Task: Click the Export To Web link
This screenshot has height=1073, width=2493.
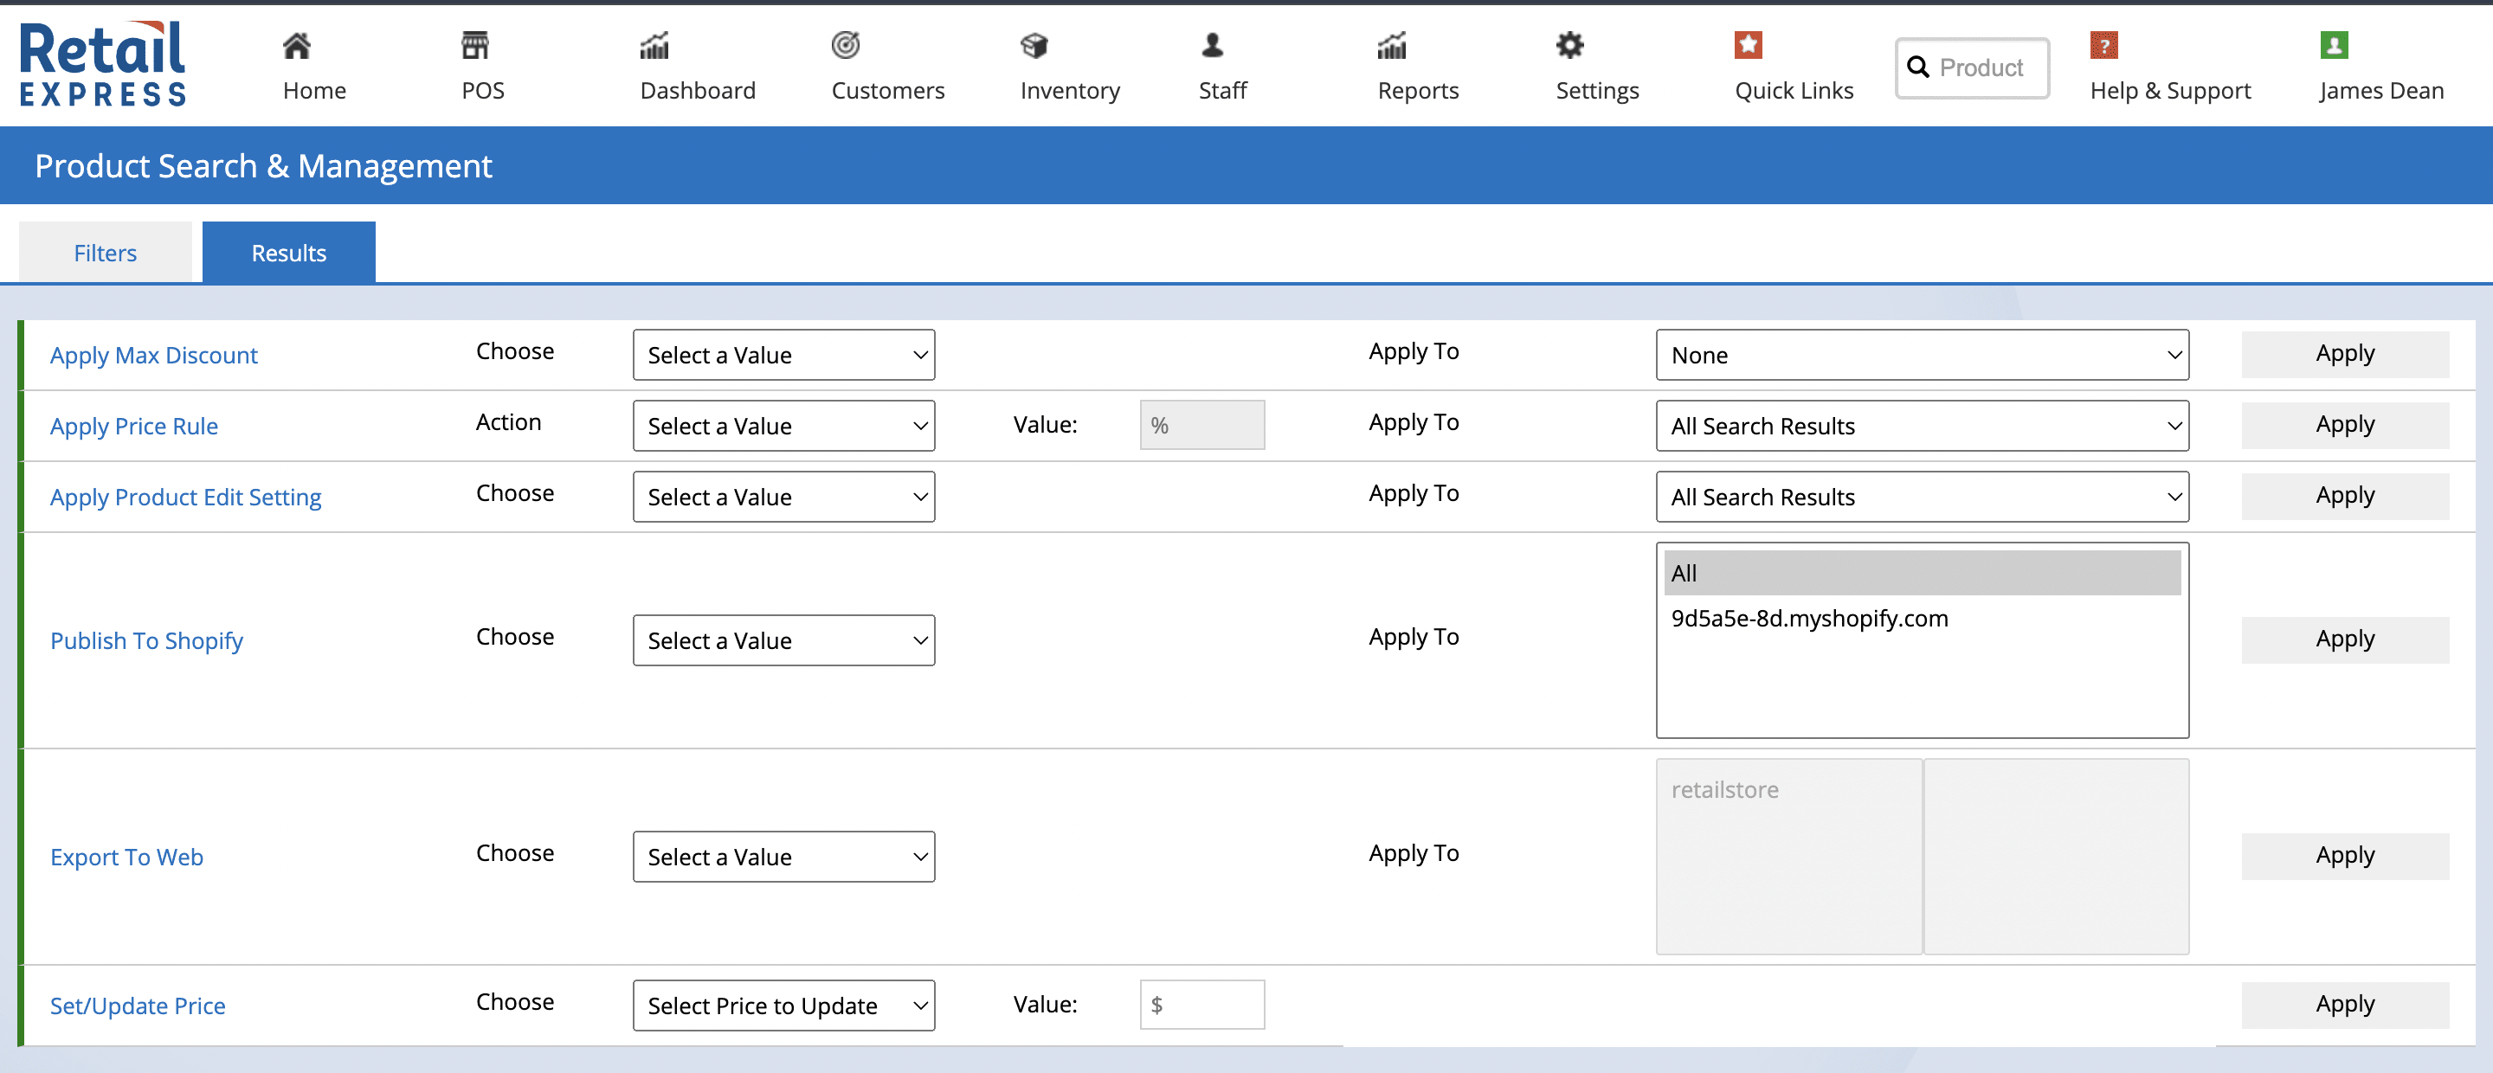Action: [126, 857]
